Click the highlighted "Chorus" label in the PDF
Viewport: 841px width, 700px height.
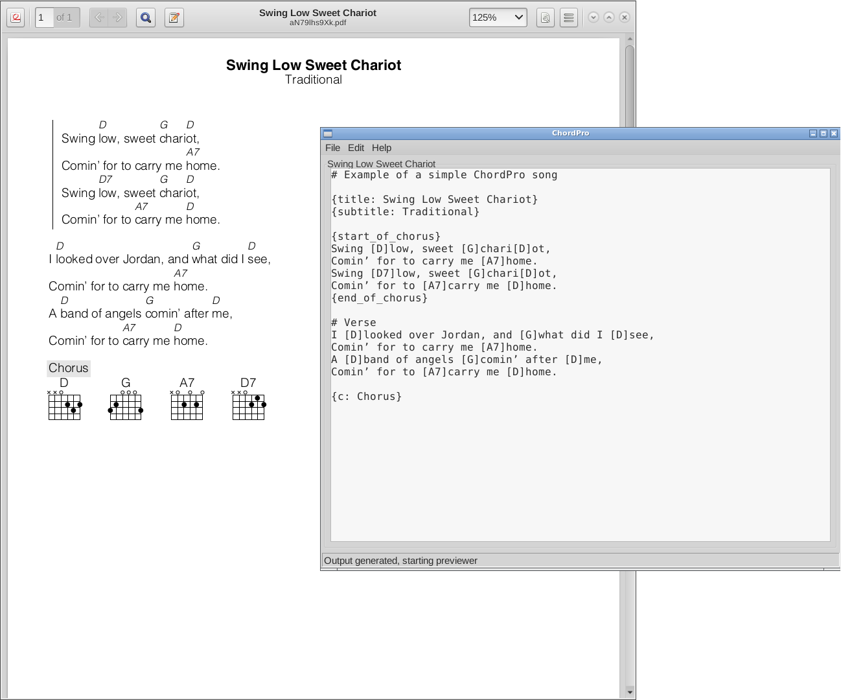69,368
